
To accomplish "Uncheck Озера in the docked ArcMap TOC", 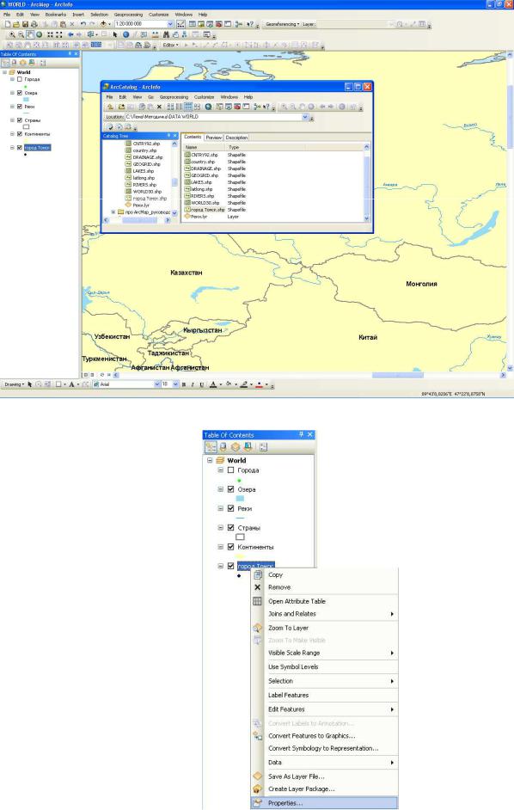I will (x=20, y=93).
